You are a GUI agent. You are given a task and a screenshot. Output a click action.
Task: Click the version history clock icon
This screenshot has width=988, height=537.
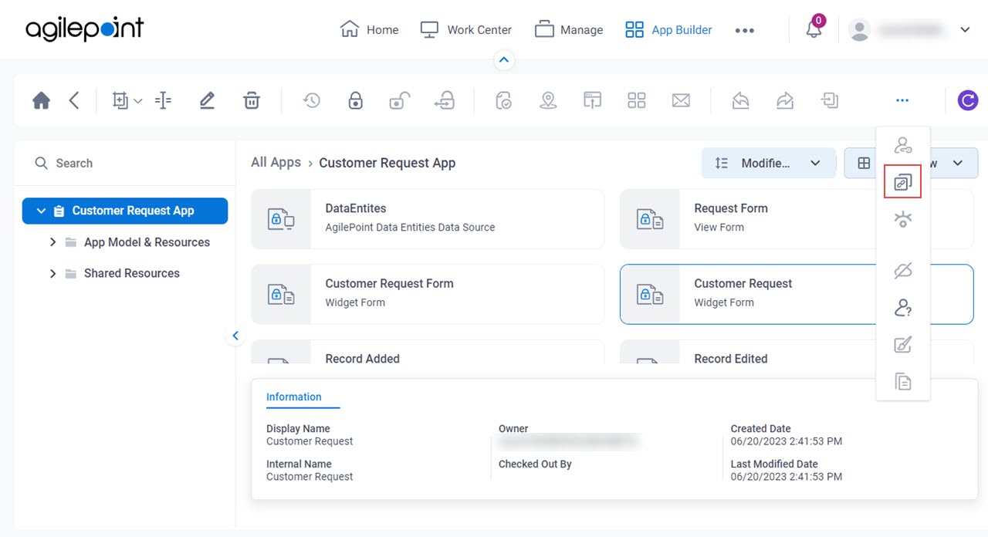click(311, 100)
